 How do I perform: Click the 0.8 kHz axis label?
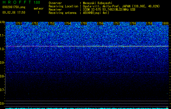point(2,76)
